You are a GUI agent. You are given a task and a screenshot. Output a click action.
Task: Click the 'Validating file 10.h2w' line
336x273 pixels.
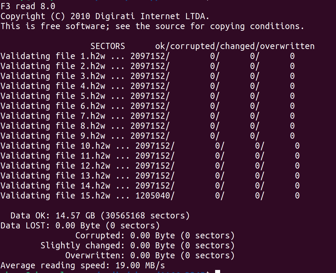tap(150, 146)
